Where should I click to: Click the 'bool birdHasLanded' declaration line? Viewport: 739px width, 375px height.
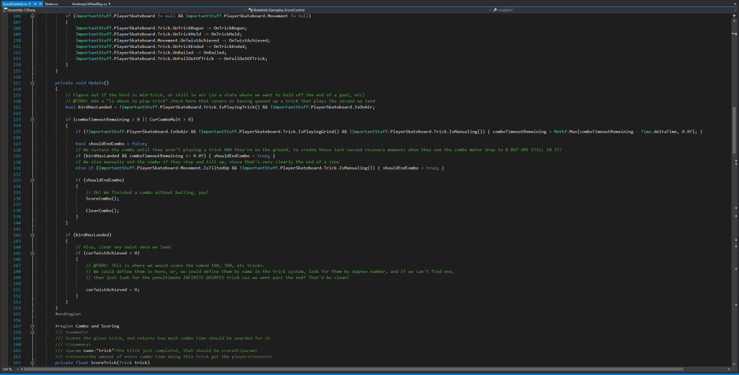coord(220,107)
